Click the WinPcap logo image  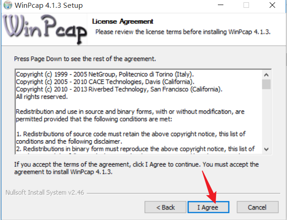44,29
